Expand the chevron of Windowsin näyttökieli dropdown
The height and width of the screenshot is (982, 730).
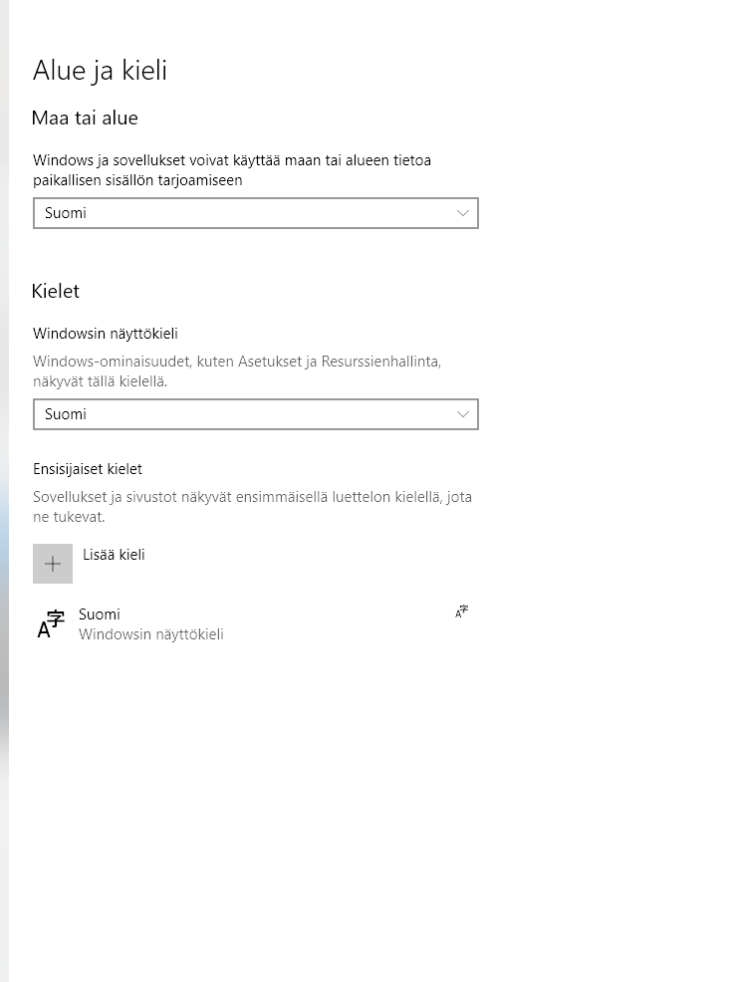click(x=463, y=414)
